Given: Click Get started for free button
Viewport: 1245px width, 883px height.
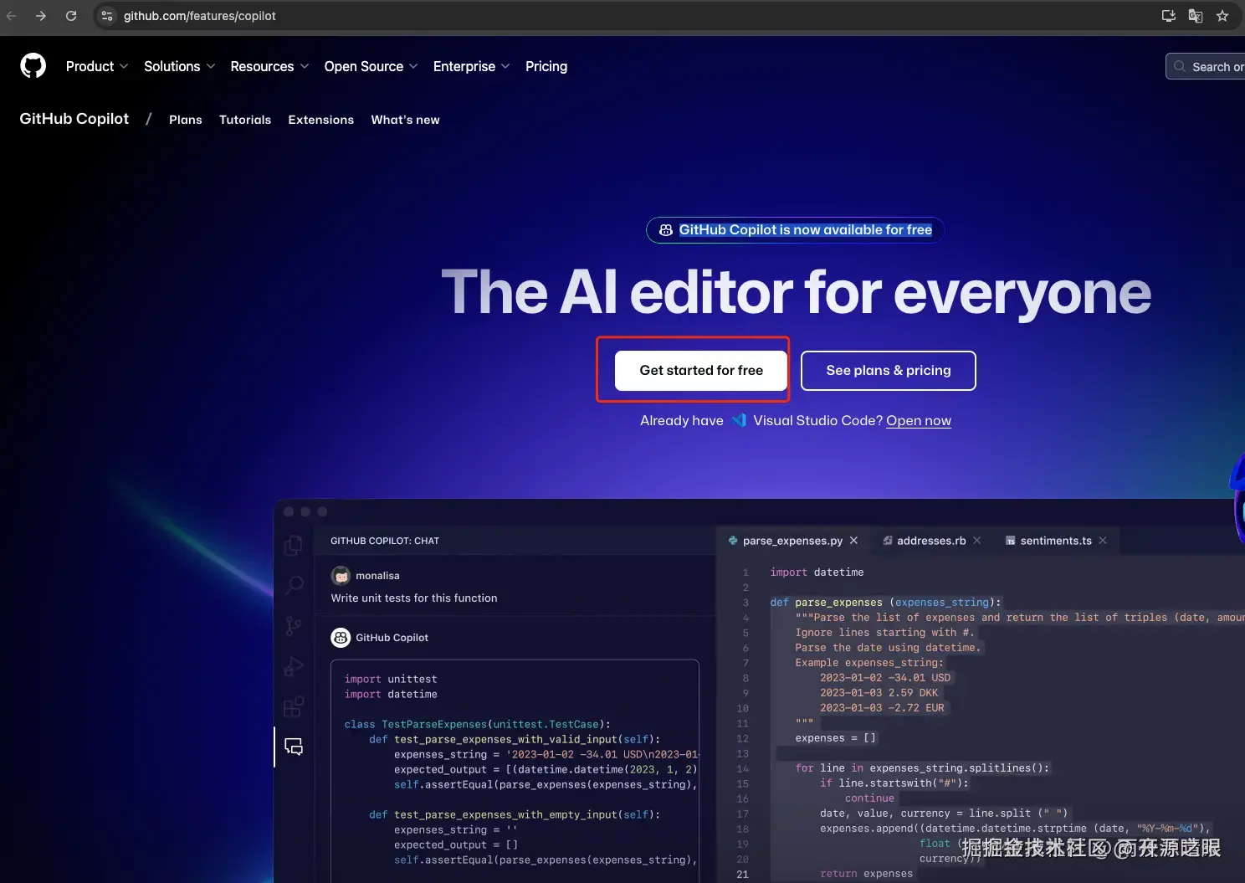Looking at the screenshot, I should pos(701,370).
